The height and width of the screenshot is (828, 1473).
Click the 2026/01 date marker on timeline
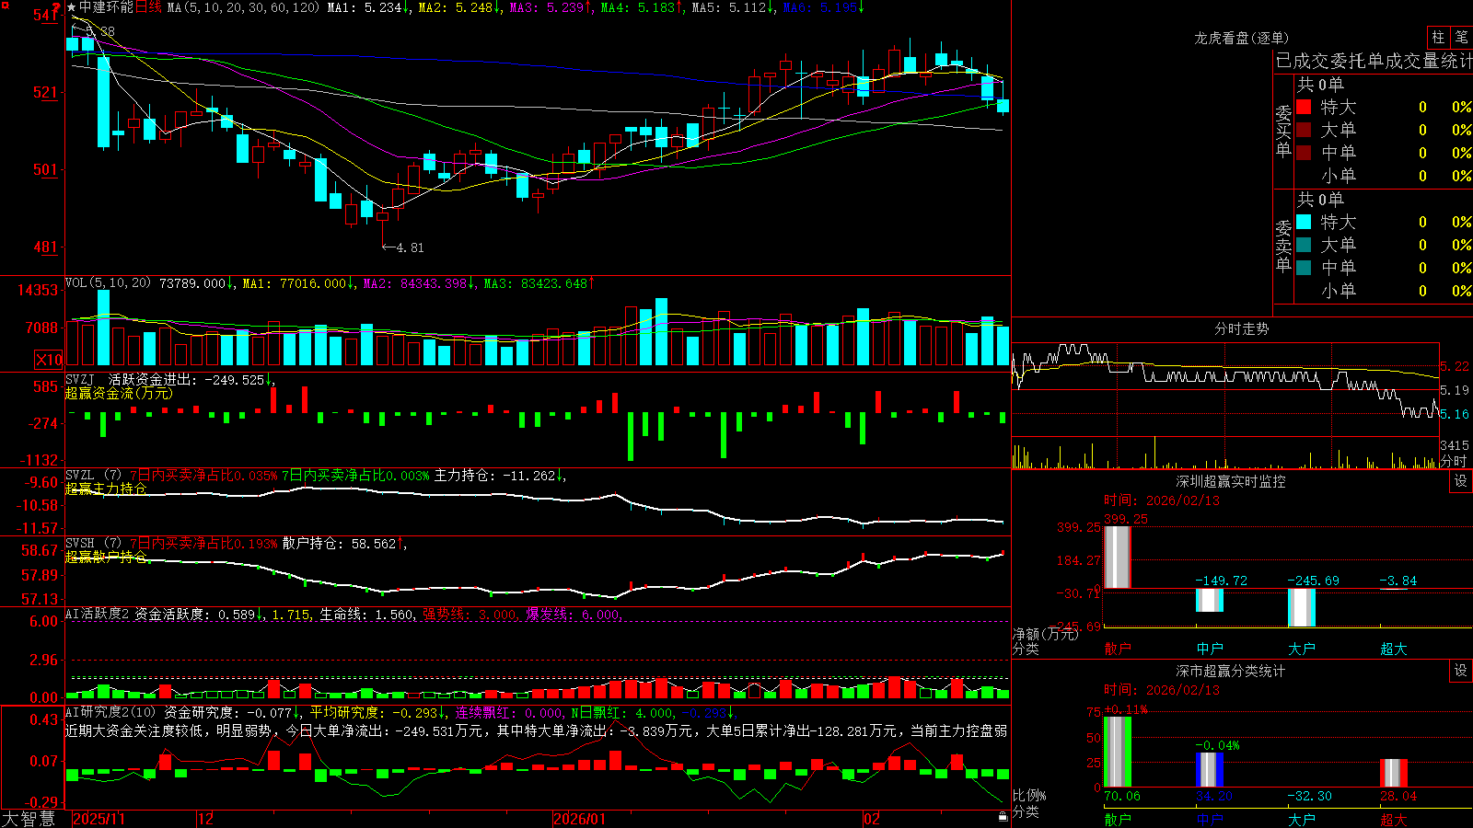coord(580,819)
